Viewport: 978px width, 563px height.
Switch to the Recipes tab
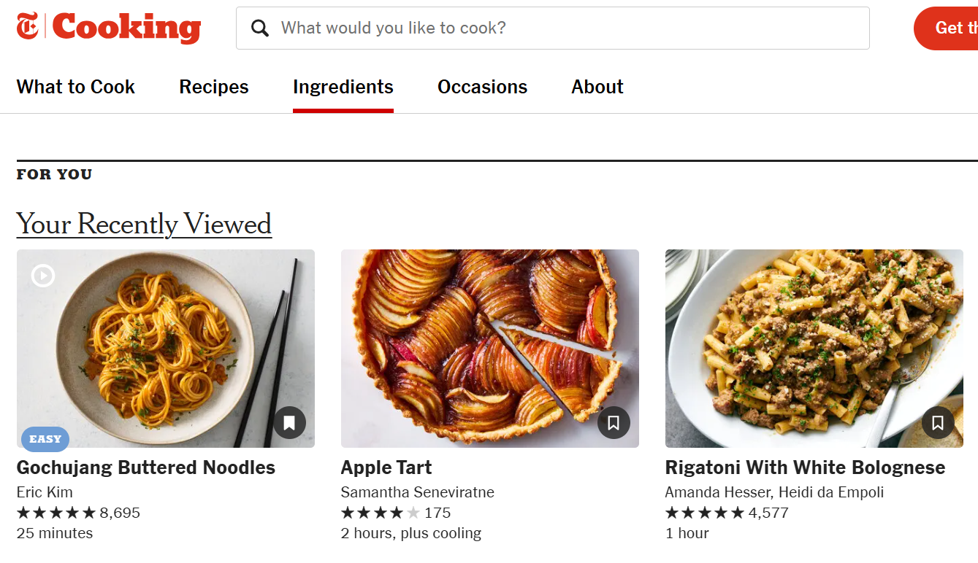click(x=213, y=87)
